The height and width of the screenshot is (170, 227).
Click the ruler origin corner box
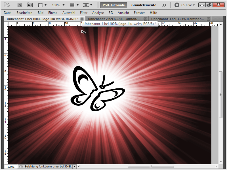click(x=6, y=24)
